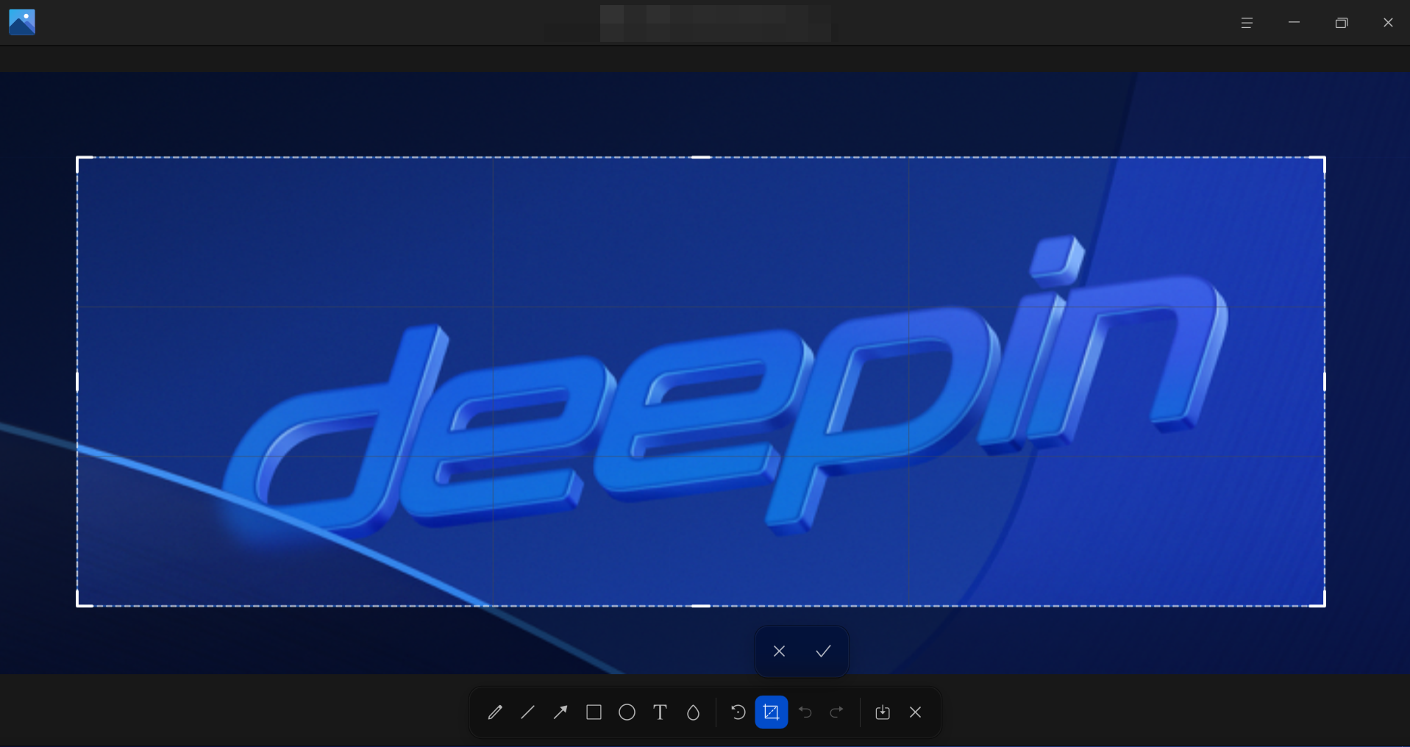Click the top edge middle crop handle
Image resolution: width=1410 pixels, height=747 pixels.
701,157
